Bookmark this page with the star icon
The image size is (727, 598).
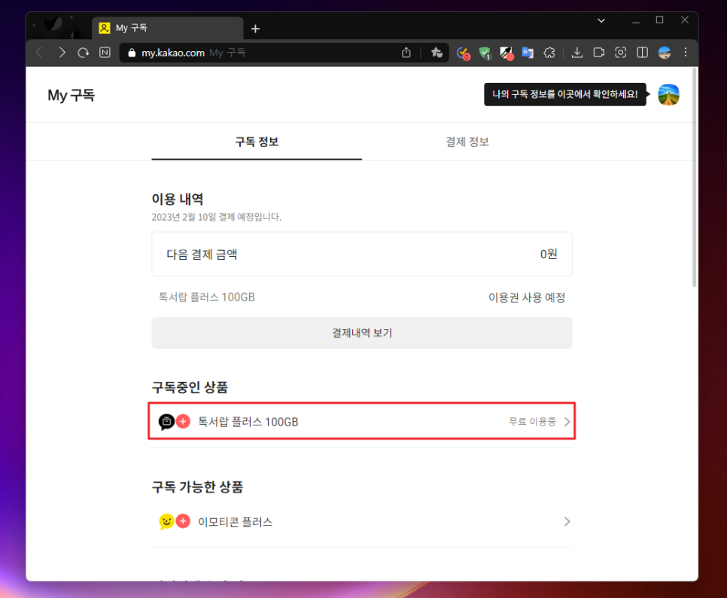coord(437,53)
